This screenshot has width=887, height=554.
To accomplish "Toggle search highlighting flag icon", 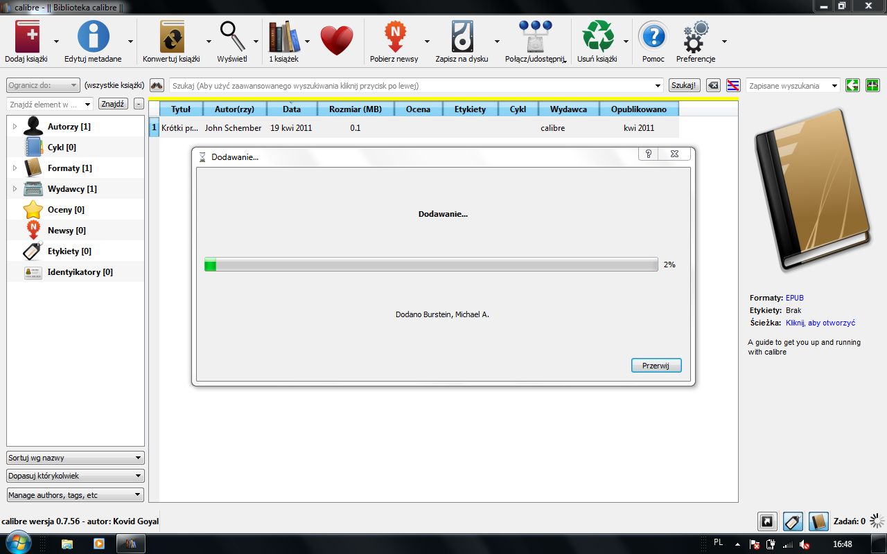I will [x=733, y=85].
